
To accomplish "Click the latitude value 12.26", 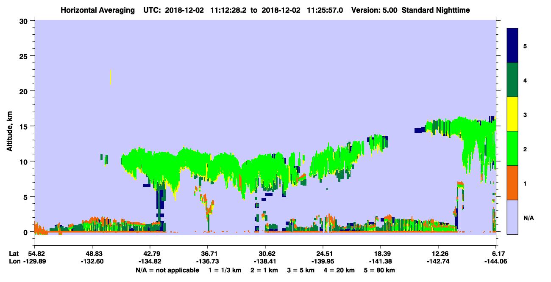I will pos(438,254).
